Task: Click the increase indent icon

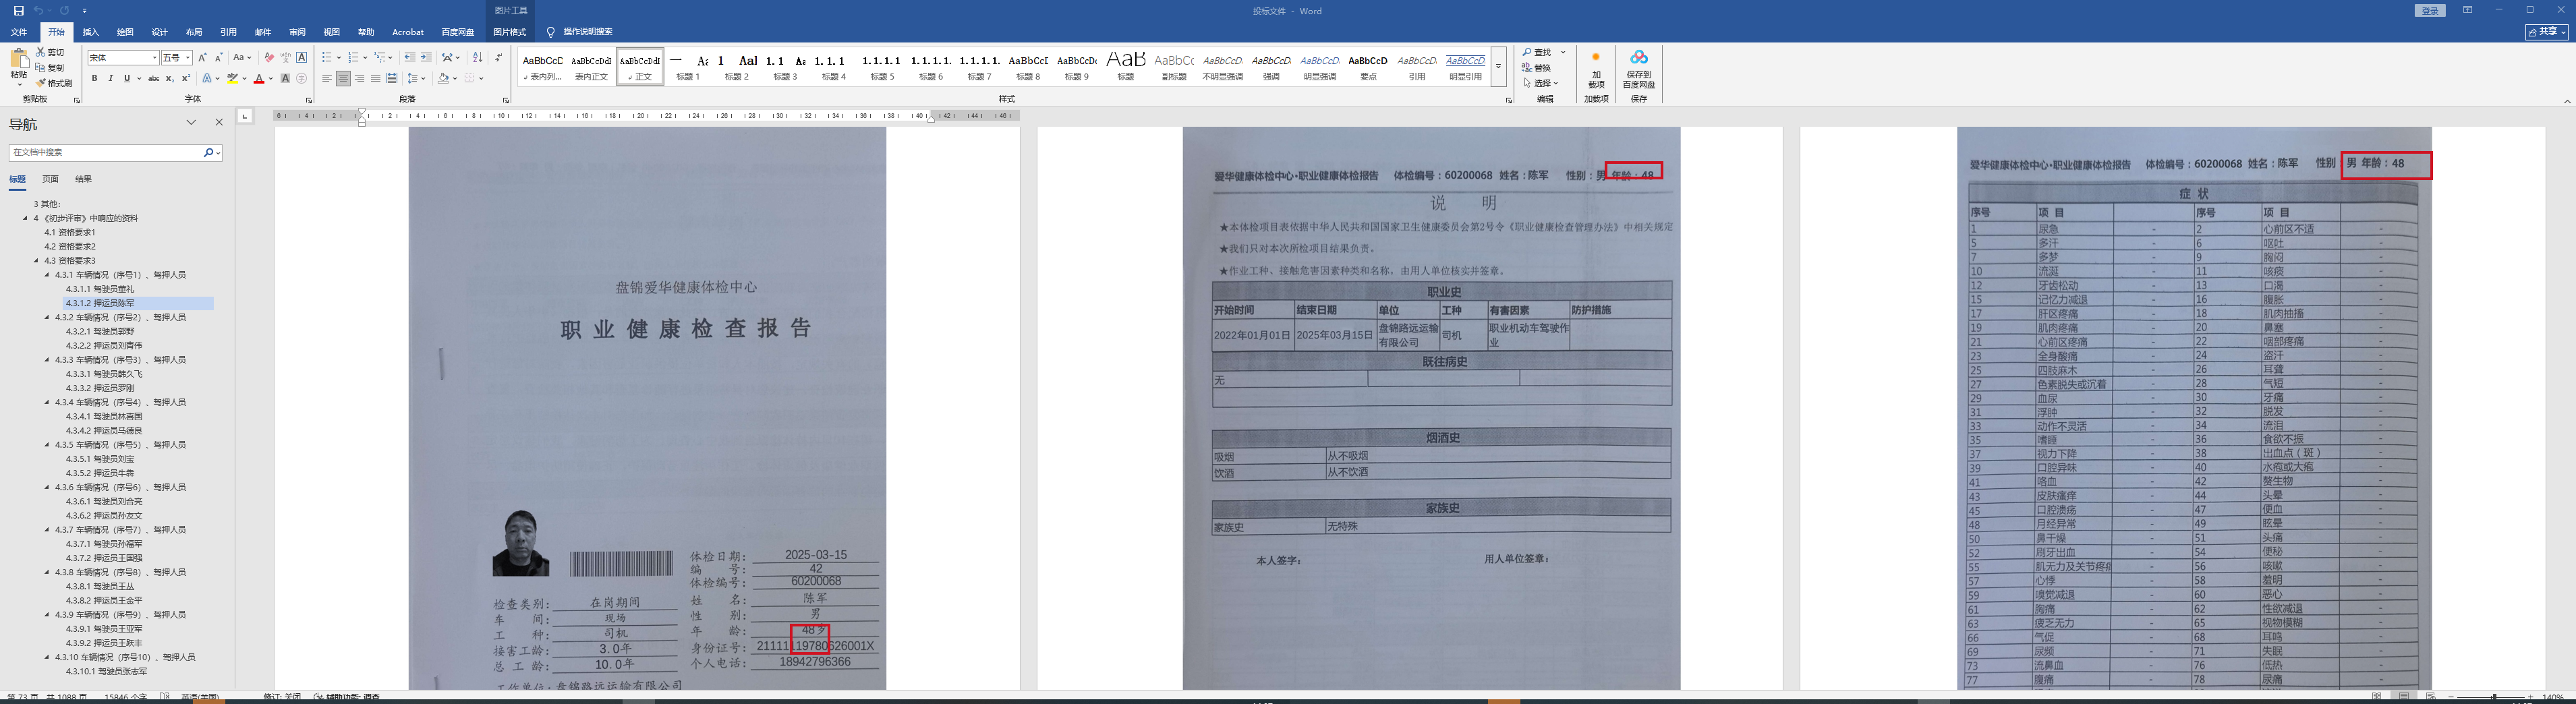Action: click(x=426, y=58)
